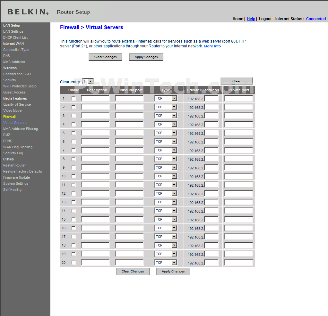Select Video Mover in sidebar
The image size is (328, 316).
click(13, 110)
